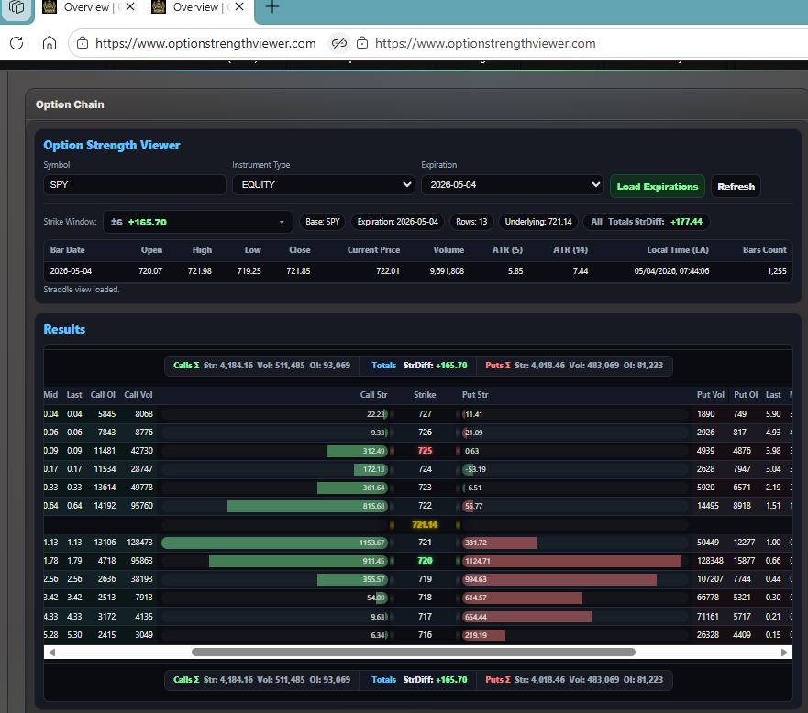
Task: Click the Local Time value 05/04/2026, 07:44:06
Action: tap(671, 270)
